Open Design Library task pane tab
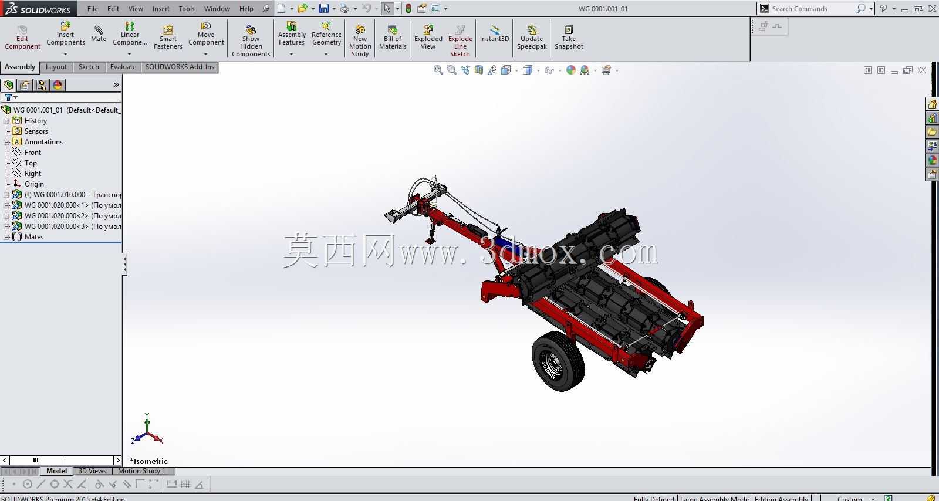 [932, 118]
